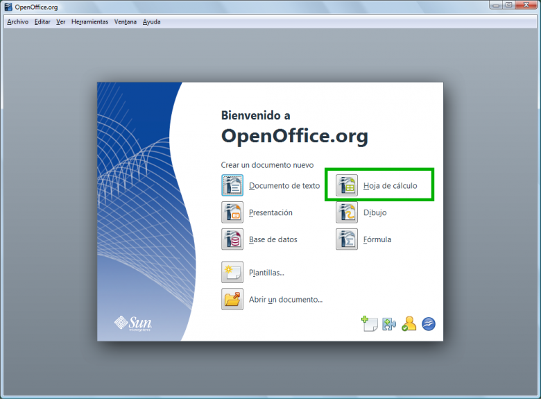Click the Presentación icon

[232, 212]
